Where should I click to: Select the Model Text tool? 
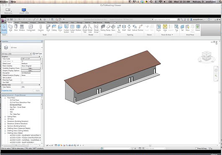(x=85, y=28)
